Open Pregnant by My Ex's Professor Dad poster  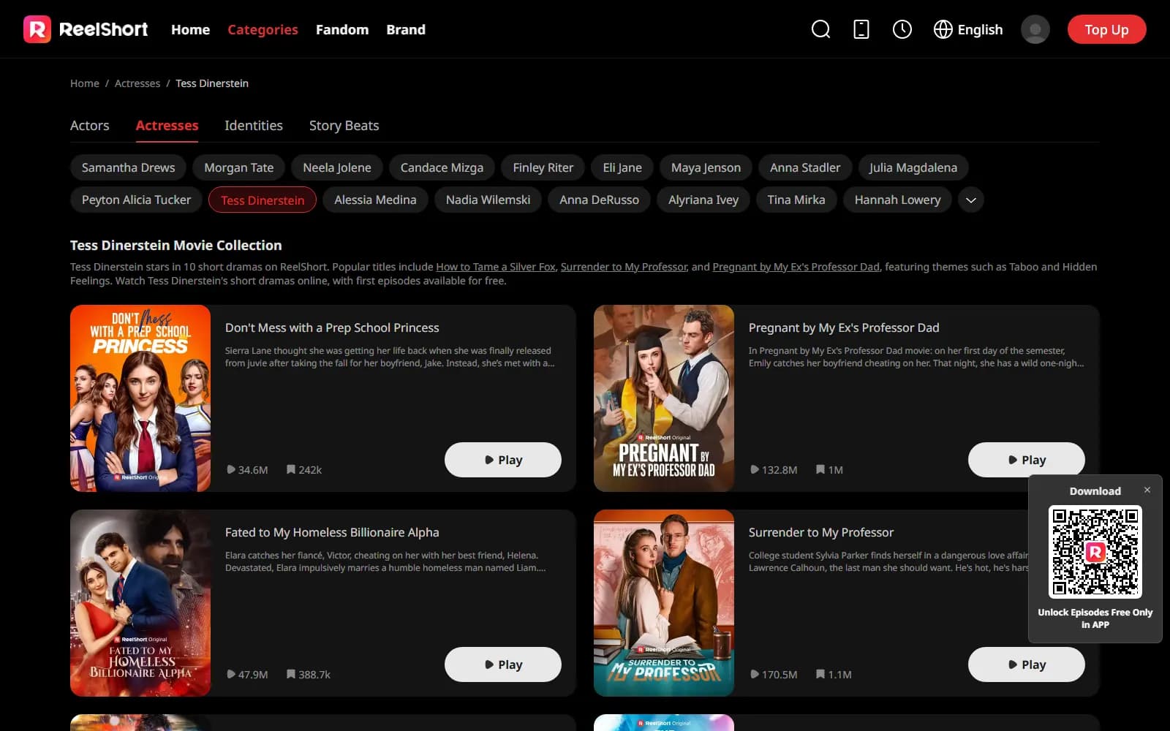click(664, 398)
